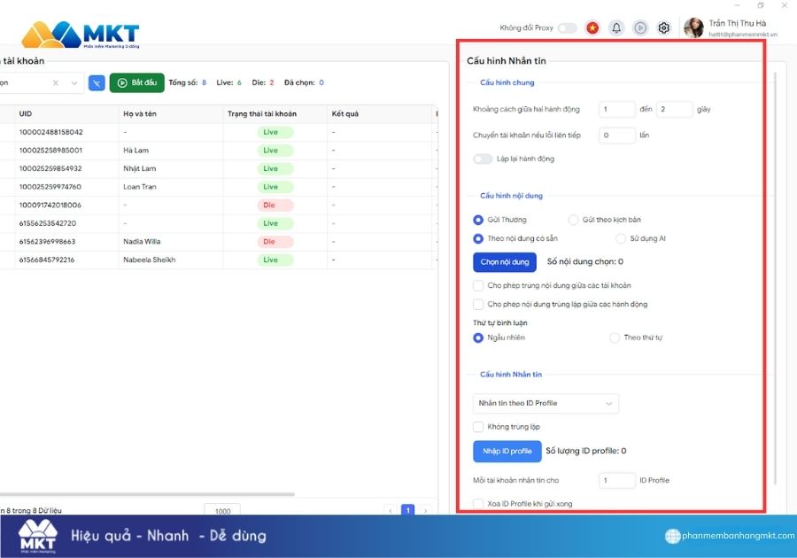Image resolution: width=797 pixels, height=558 pixels.
Task: Go to pagination page 1
Action: click(x=408, y=510)
